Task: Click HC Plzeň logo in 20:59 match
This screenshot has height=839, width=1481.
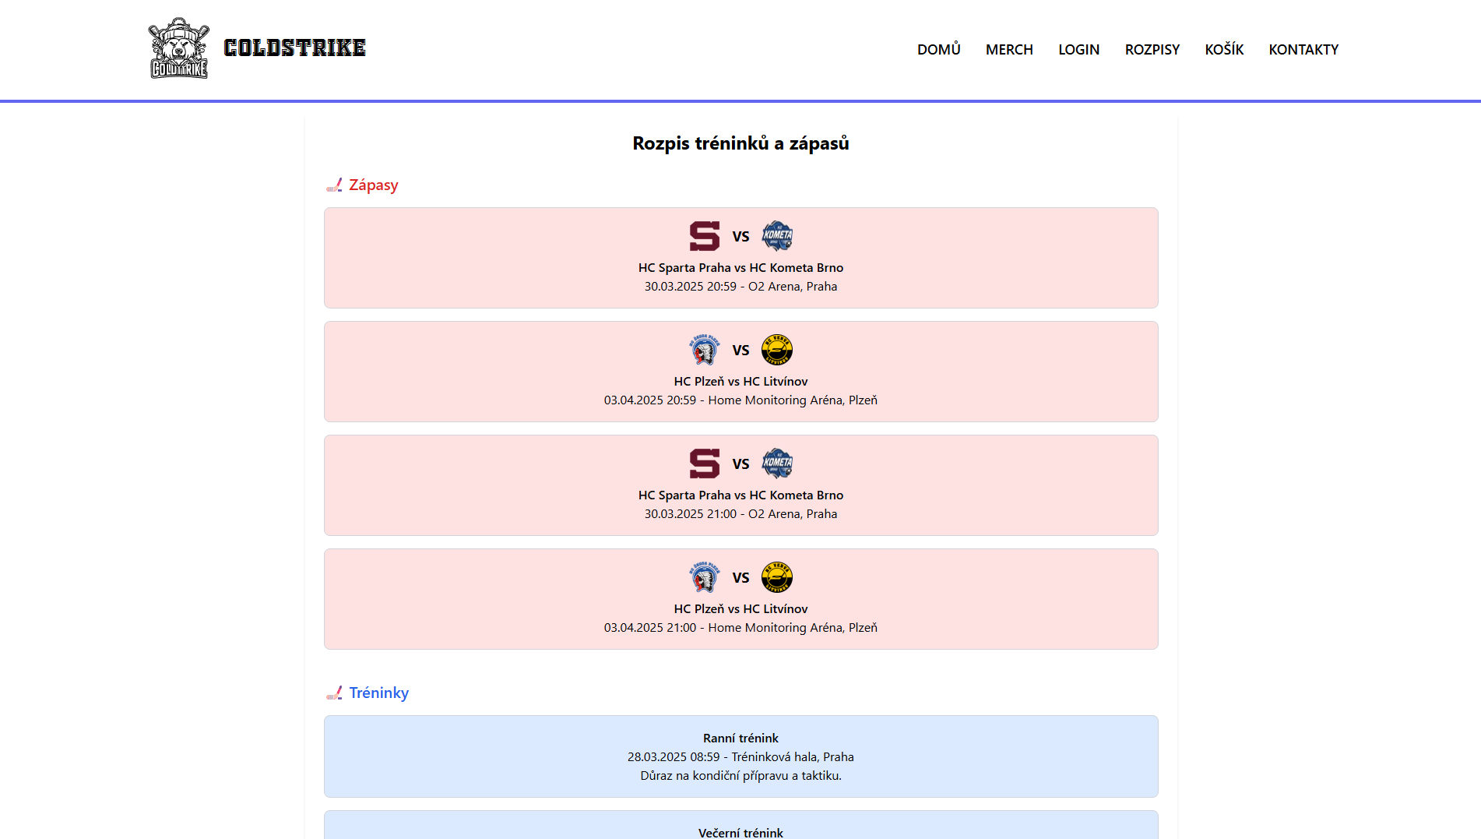Action: [x=705, y=350]
